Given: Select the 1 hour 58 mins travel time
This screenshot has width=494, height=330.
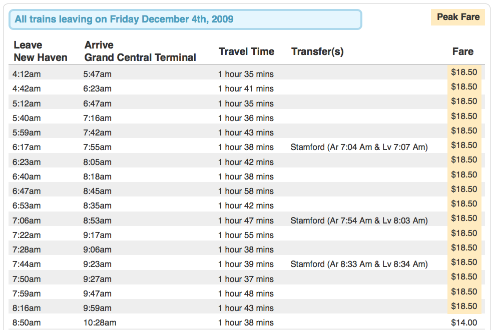Looking at the screenshot, I should click(246, 191).
